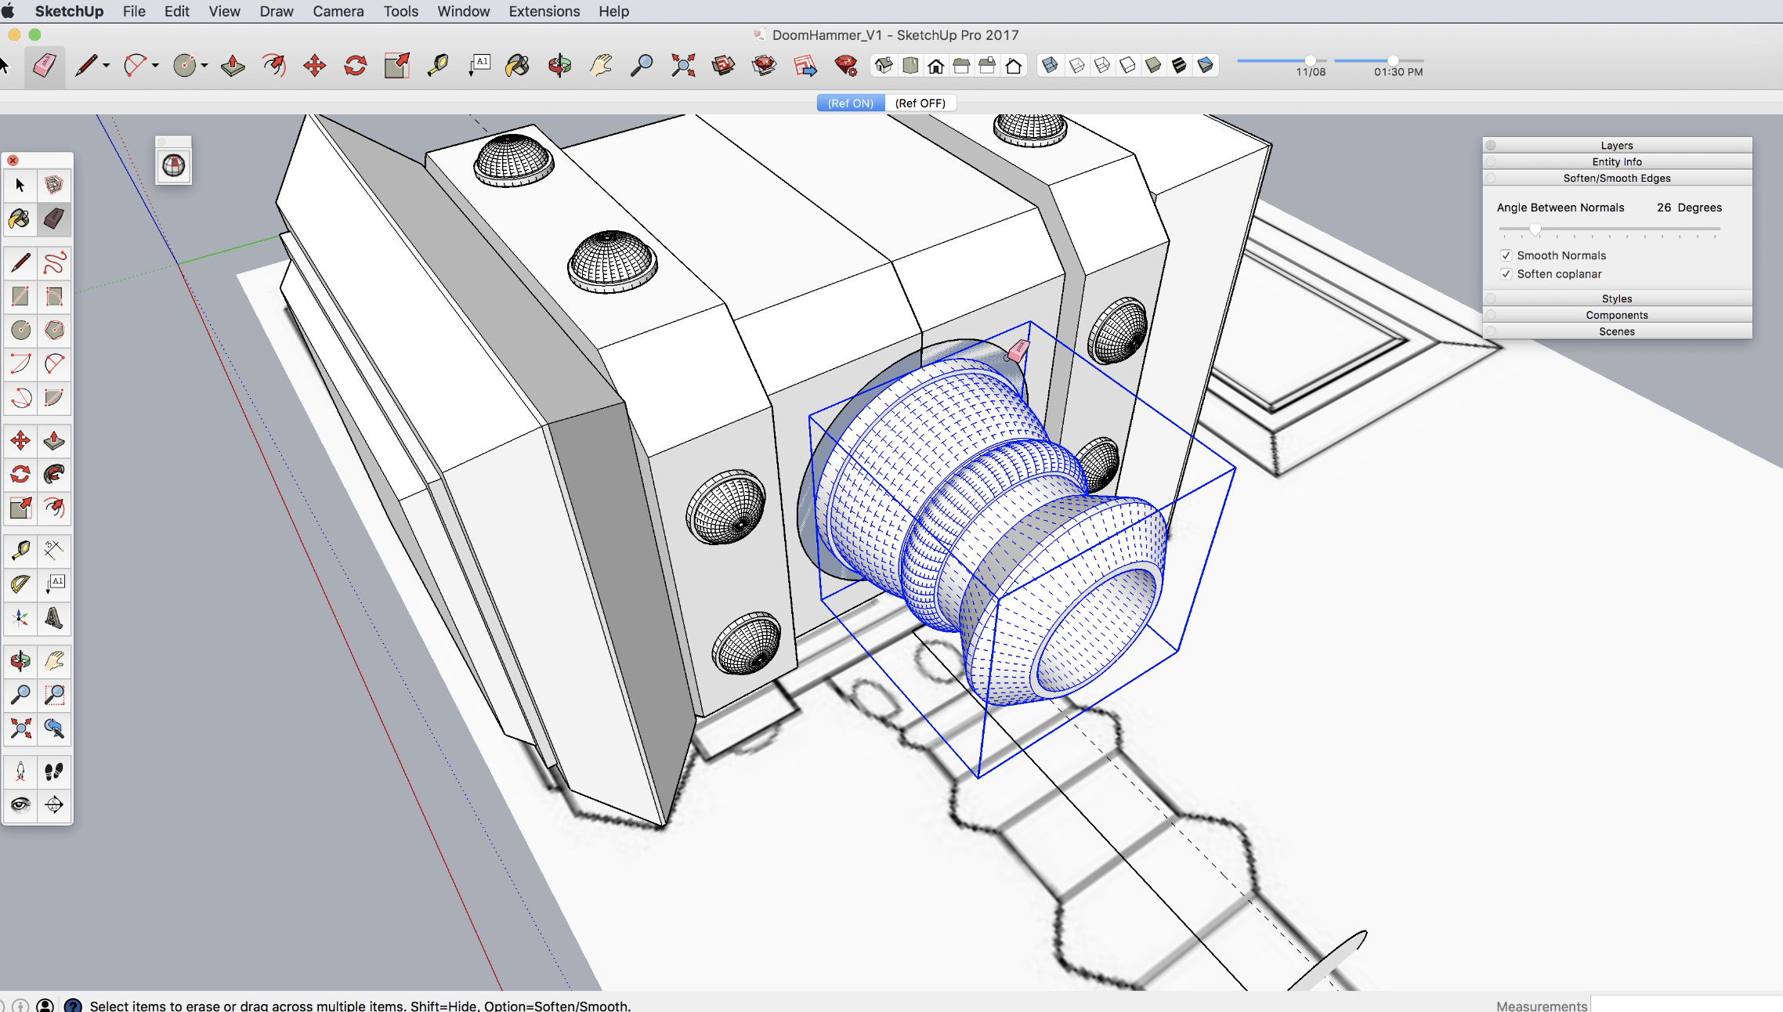
Task: Select the Walk footprints tool
Action: click(54, 772)
